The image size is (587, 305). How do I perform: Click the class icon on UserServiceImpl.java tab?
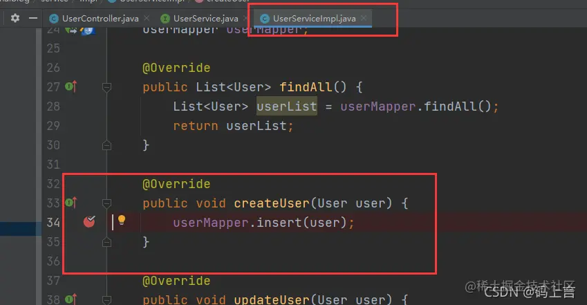coord(265,19)
